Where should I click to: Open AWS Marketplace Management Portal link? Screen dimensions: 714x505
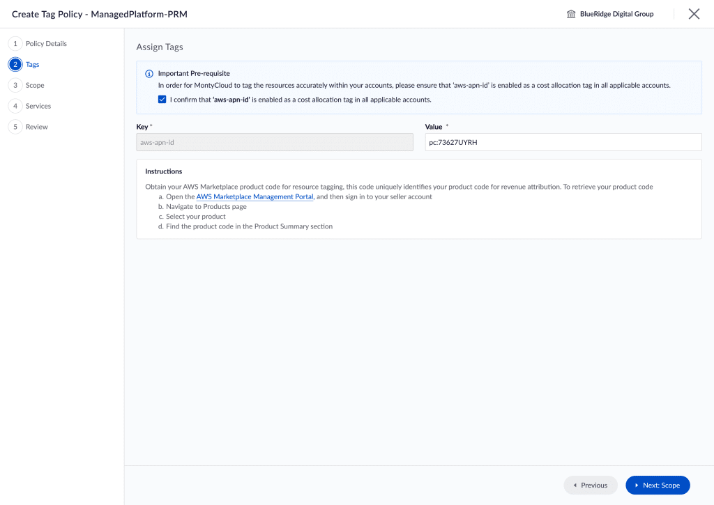pos(255,196)
